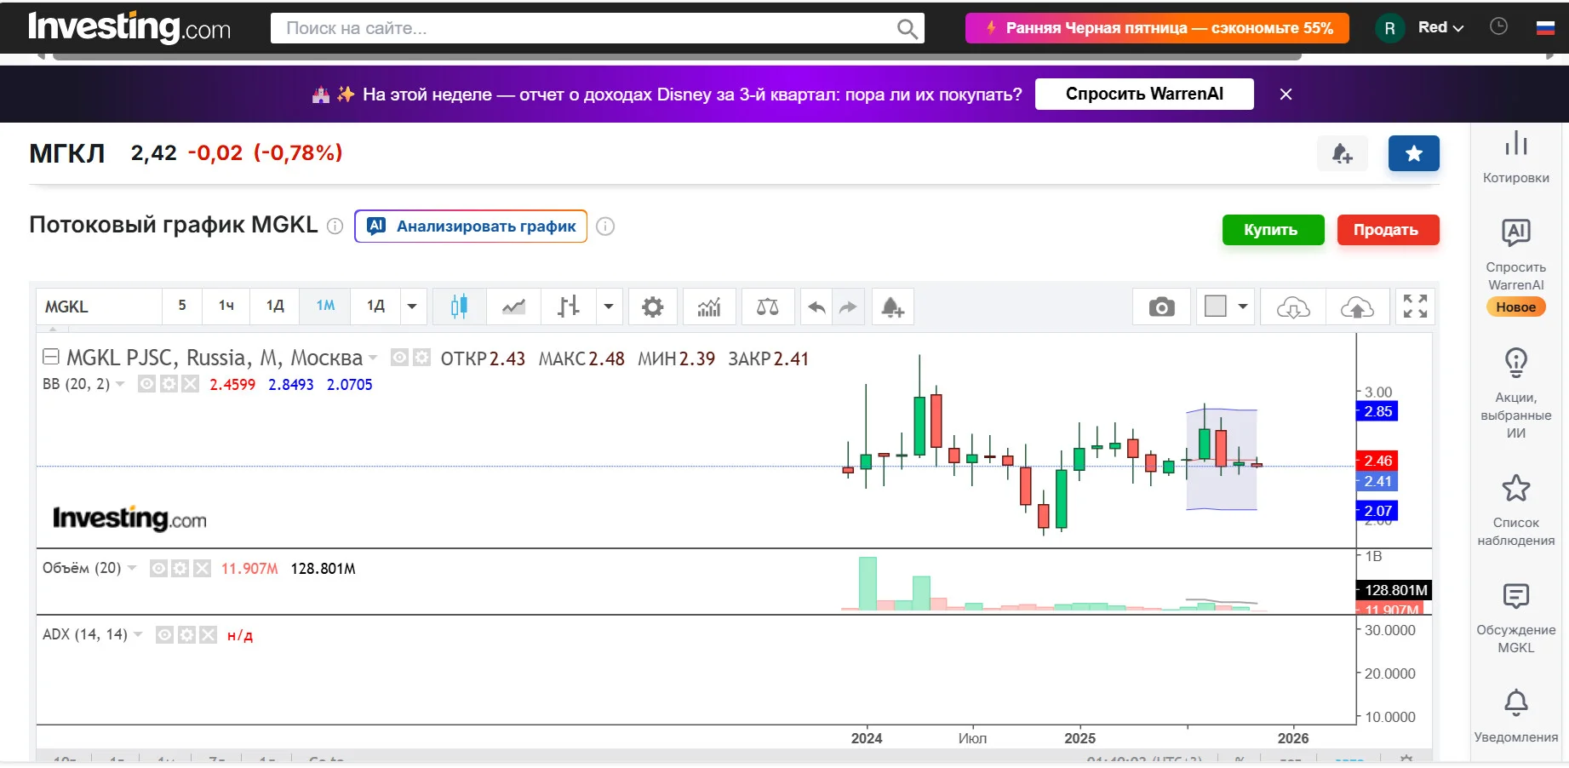This screenshot has height=768, width=1569.
Task: Select the 5 minute timeframe
Action: click(x=182, y=306)
